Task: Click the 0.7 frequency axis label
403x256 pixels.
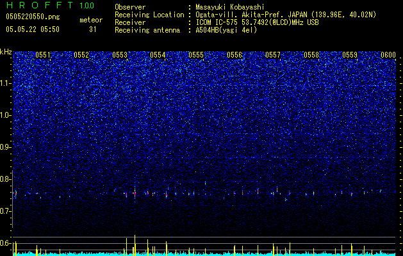Action: click(6, 211)
